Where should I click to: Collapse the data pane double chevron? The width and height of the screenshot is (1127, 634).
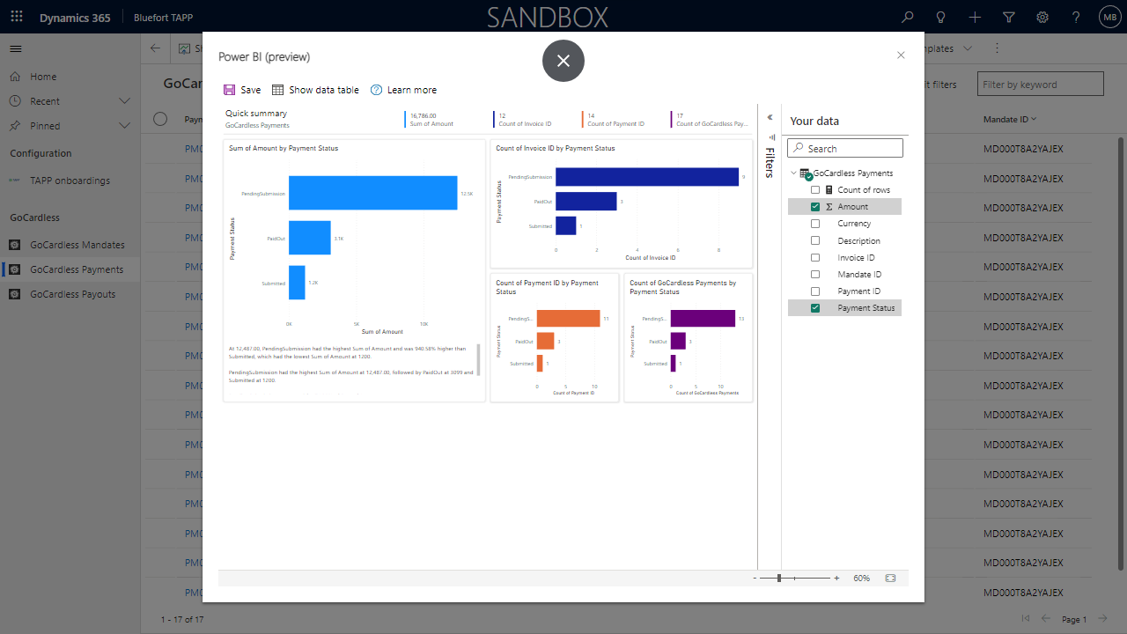[770, 117]
